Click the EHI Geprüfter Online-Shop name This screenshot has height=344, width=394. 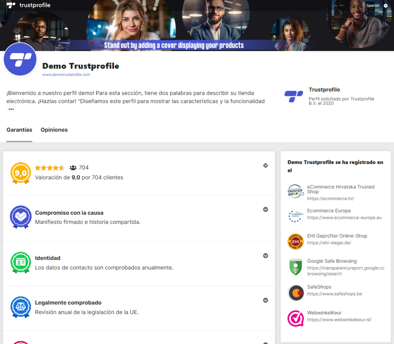pyautogui.click(x=337, y=236)
